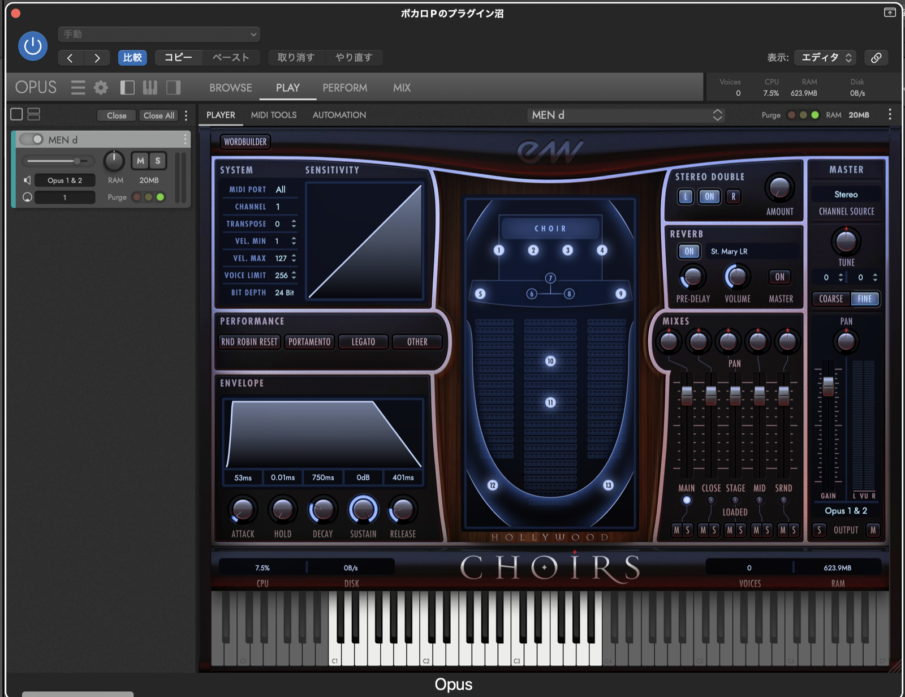Select hall position 10 marker

[x=550, y=361]
